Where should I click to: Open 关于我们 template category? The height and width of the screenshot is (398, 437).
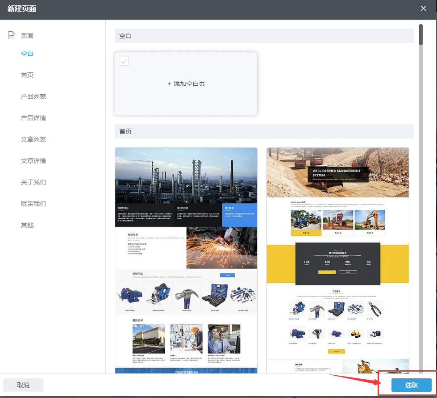pos(33,182)
